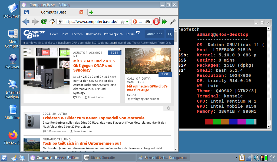
Task: Open the Retro-Ecke quick link
Action: coord(164,43)
